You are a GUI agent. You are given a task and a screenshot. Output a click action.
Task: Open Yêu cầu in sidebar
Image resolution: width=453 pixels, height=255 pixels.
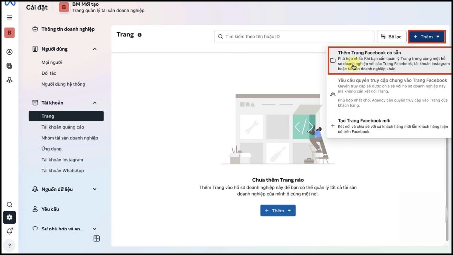click(x=50, y=209)
